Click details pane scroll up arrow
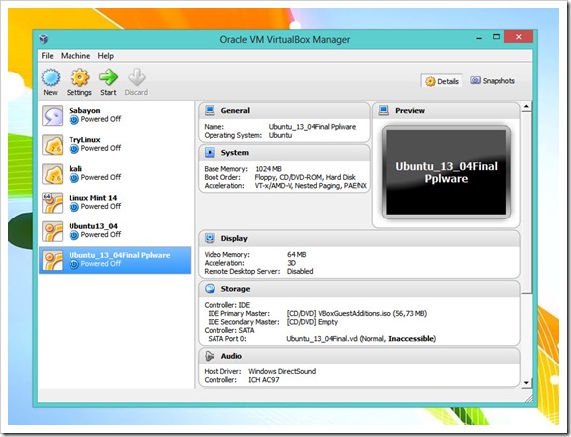 [526, 107]
